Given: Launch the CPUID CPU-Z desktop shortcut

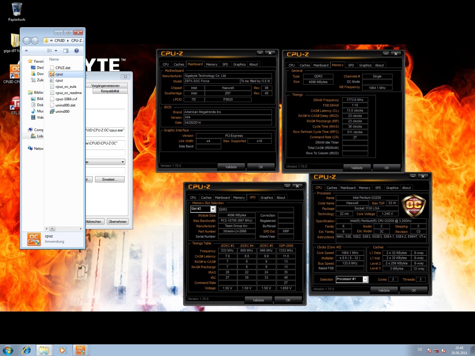Looking at the screenshot, I should (x=15, y=74).
